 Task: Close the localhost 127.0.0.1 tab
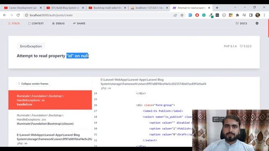167,8
